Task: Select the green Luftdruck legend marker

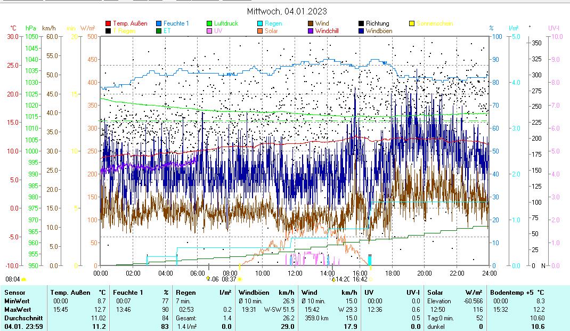Action: tap(209, 23)
